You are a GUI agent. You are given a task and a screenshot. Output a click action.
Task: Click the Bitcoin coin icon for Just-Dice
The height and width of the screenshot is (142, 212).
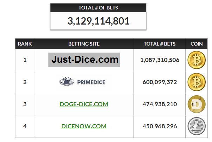coord(197,60)
